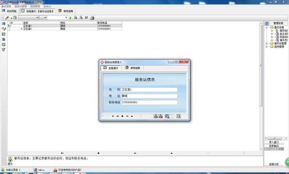Click the 联系电话 input field in the dialog
The height and width of the screenshot is (174, 289).
[149, 102]
